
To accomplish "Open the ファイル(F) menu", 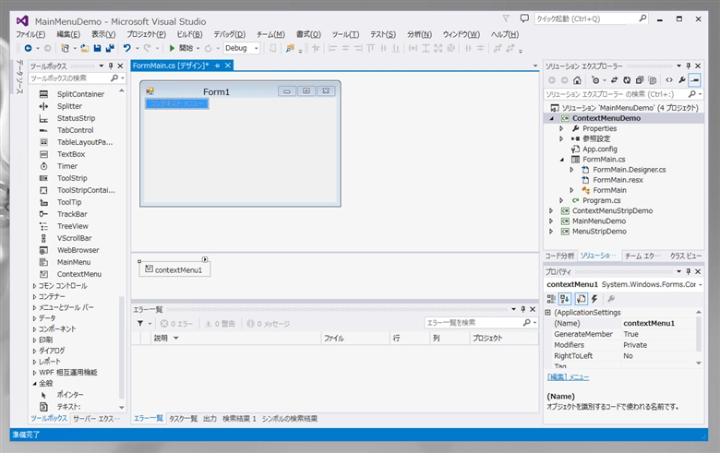I will coord(30,34).
